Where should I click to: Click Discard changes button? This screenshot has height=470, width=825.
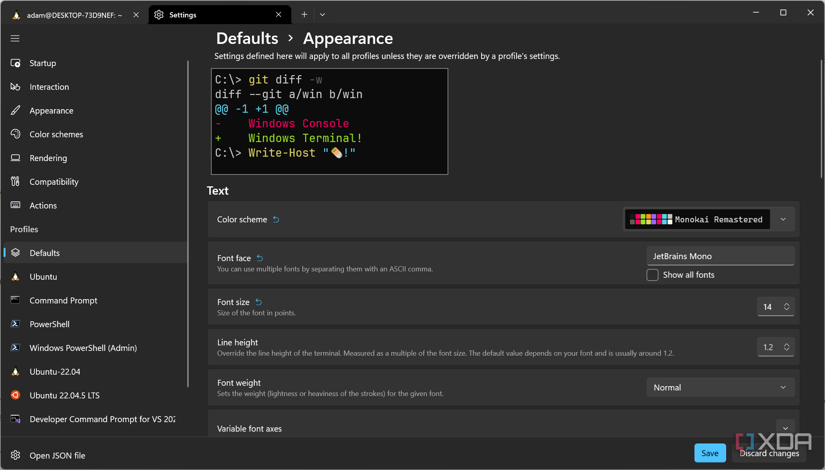point(769,453)
